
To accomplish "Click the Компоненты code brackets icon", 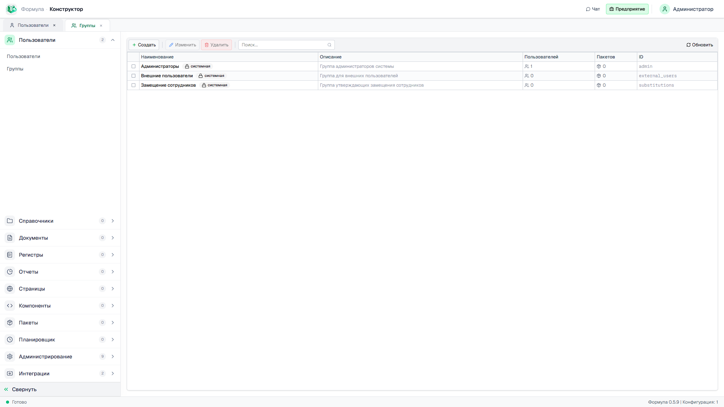I will [10, 306].
